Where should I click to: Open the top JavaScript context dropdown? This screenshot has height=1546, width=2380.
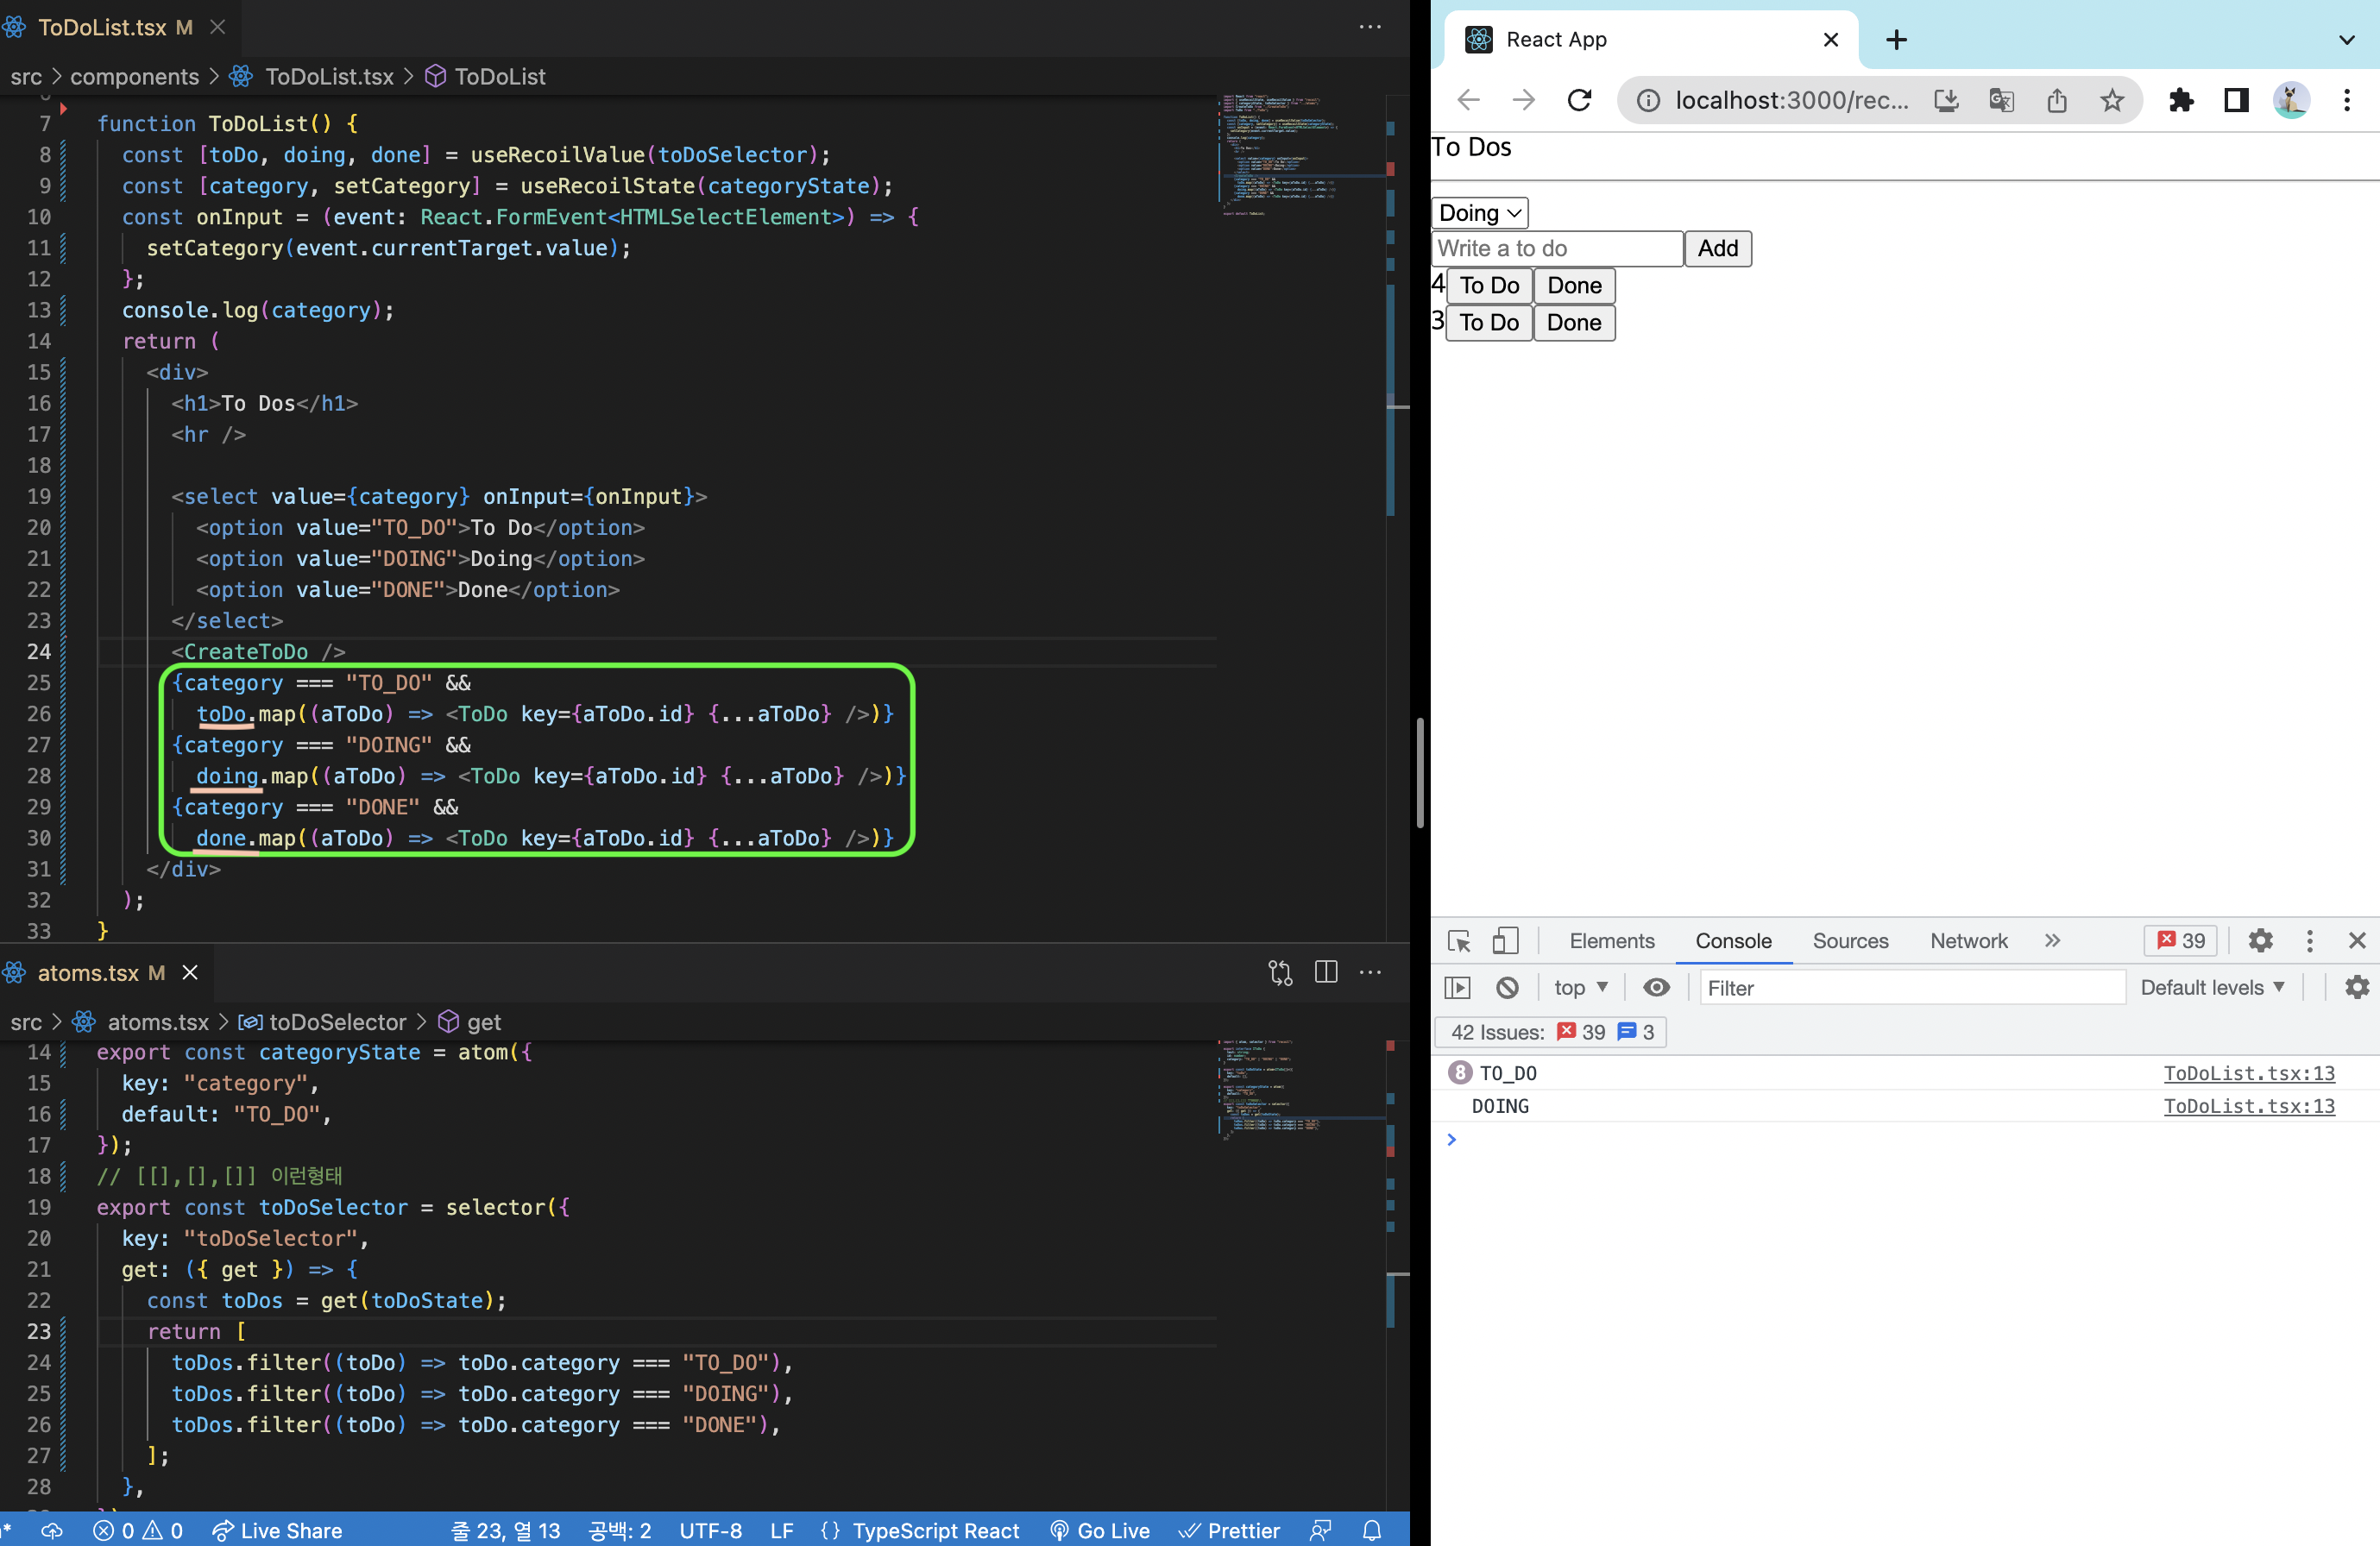coord(1580,988)
